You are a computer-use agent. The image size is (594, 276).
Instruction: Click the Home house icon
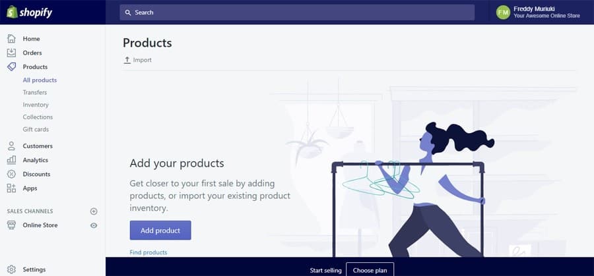click(x=11, y=39)
